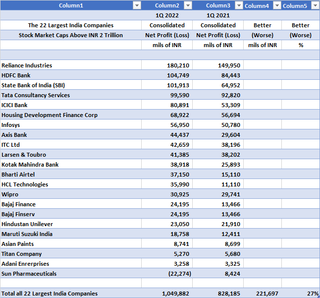Select HDFC Bank value 84,443
Viewport: 320px width, 298px height.
pos(218,75)
